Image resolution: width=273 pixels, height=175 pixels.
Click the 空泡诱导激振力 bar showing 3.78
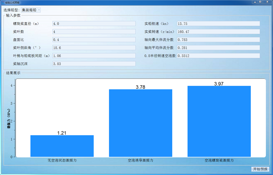[141, 123]
